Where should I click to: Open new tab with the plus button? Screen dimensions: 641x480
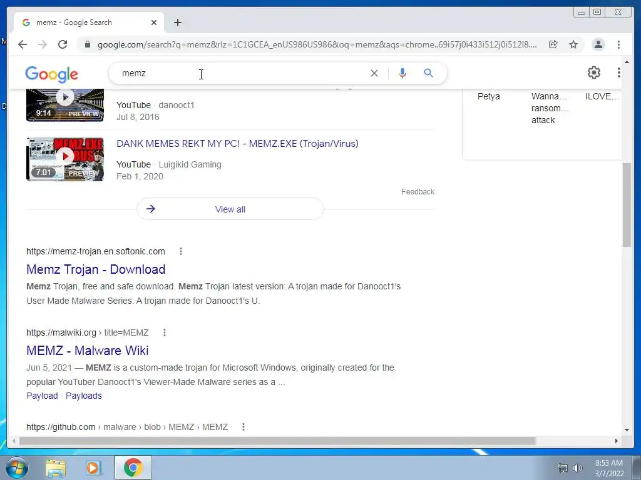click(x=177, y=22)
